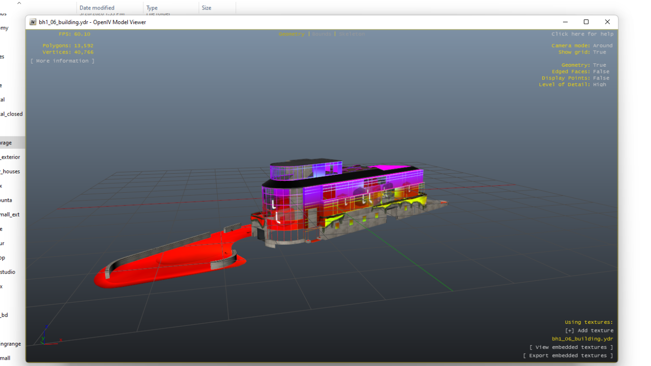Click here for help link

pos(582,34)
